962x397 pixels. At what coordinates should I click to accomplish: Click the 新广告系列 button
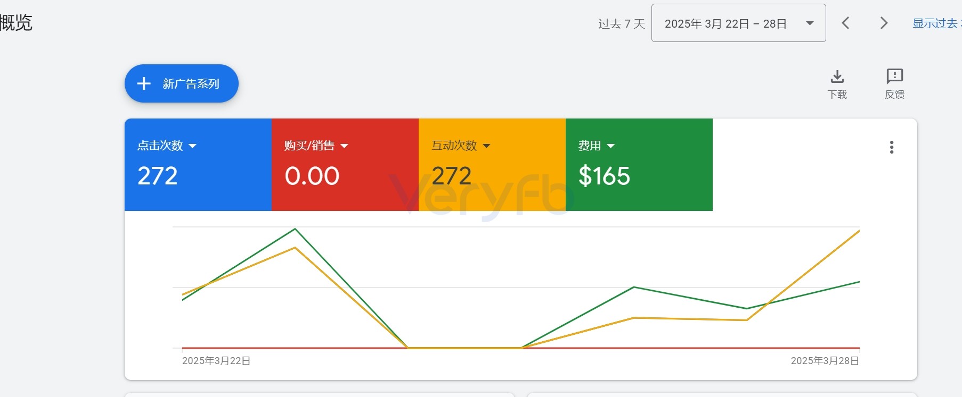pyautogui.click(x=181, y=83)
